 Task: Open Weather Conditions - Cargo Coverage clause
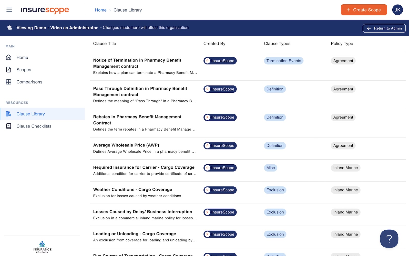tap(132, 189)
